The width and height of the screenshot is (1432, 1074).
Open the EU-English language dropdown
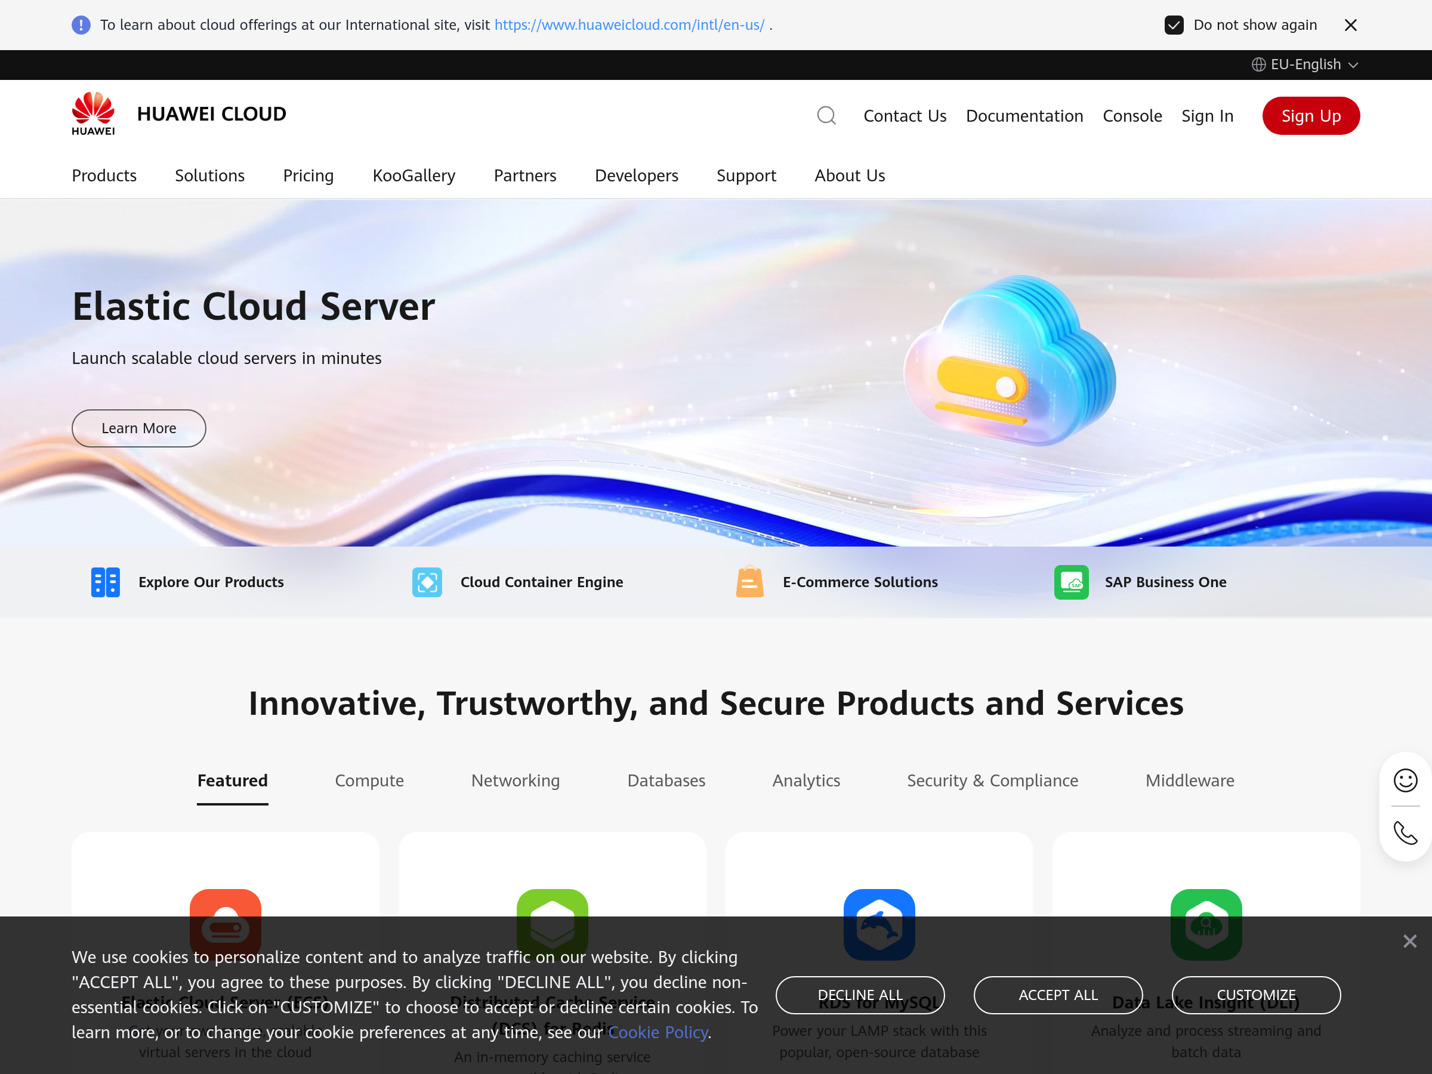[1305, 64]
